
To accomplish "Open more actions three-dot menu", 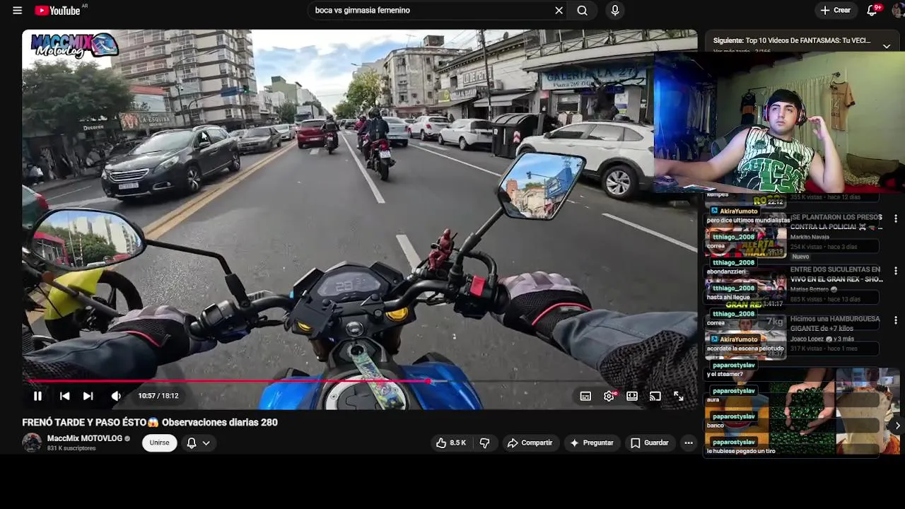I will tap(688, 443).
